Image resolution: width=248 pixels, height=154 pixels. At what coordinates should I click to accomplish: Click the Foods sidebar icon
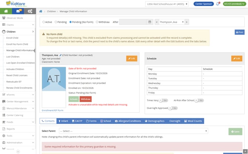click(4, 122)
